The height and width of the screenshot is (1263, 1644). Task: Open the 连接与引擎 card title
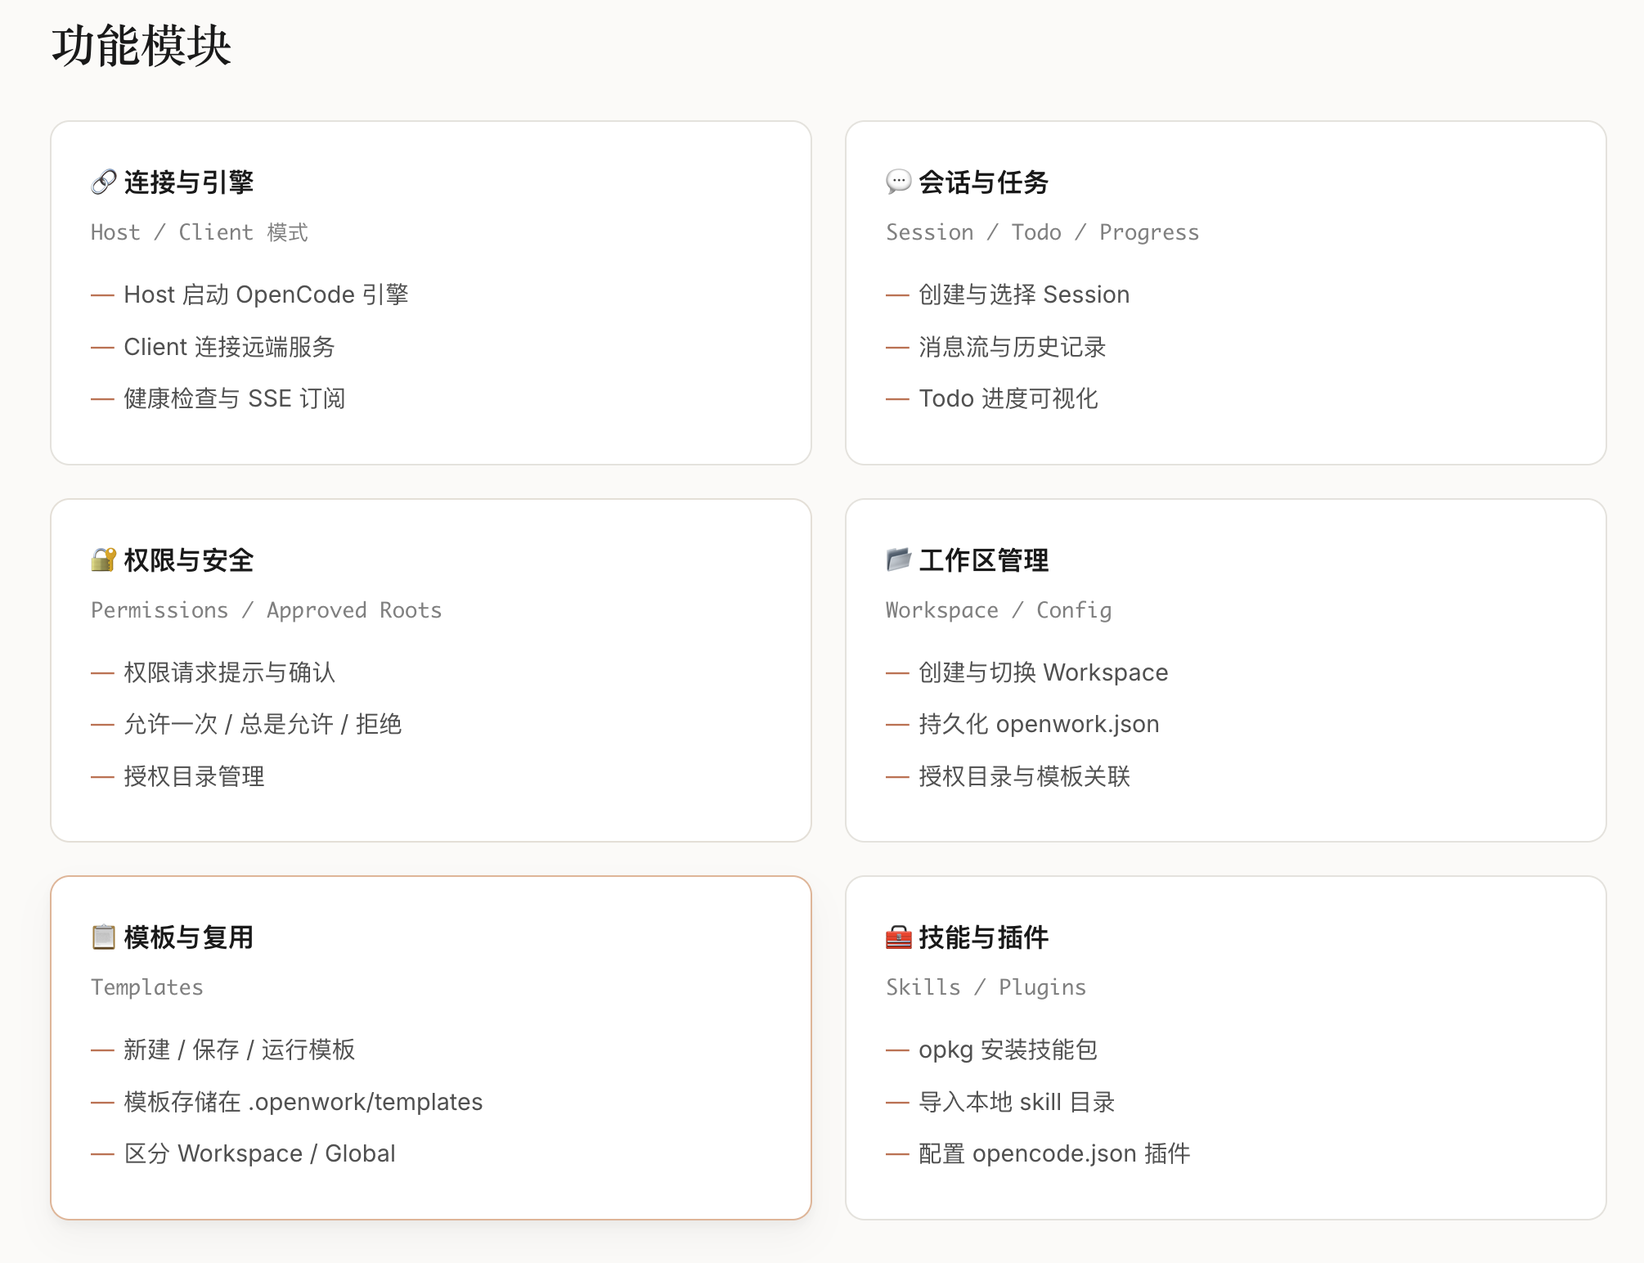(189, 182)
